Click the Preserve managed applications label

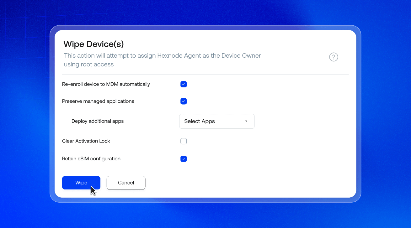[x=98, y=101]
